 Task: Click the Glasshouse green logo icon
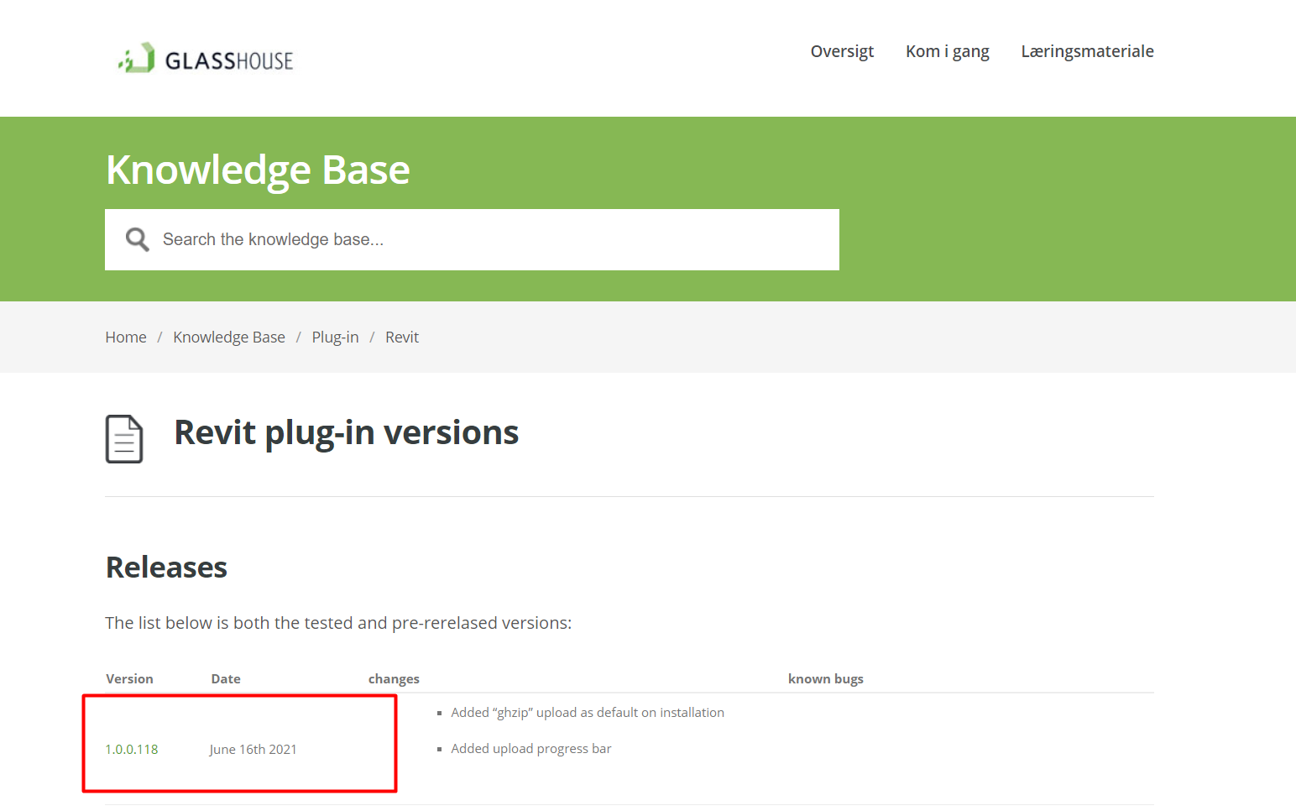(137, 58)
